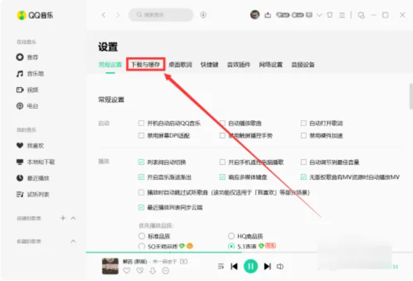
Task: Uncheck 列表间自动切换 option
Action: pyautogui.click(x=141, y=163)
